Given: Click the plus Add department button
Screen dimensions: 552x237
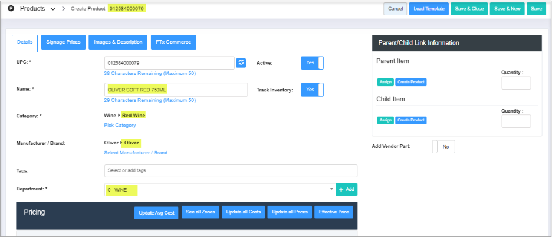Looking at the screenshot, I should click(x=347, y=190).
